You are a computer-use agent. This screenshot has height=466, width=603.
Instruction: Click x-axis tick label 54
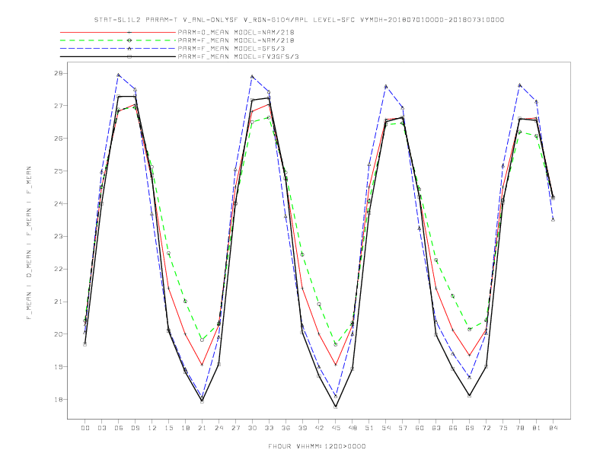(386, 428)
